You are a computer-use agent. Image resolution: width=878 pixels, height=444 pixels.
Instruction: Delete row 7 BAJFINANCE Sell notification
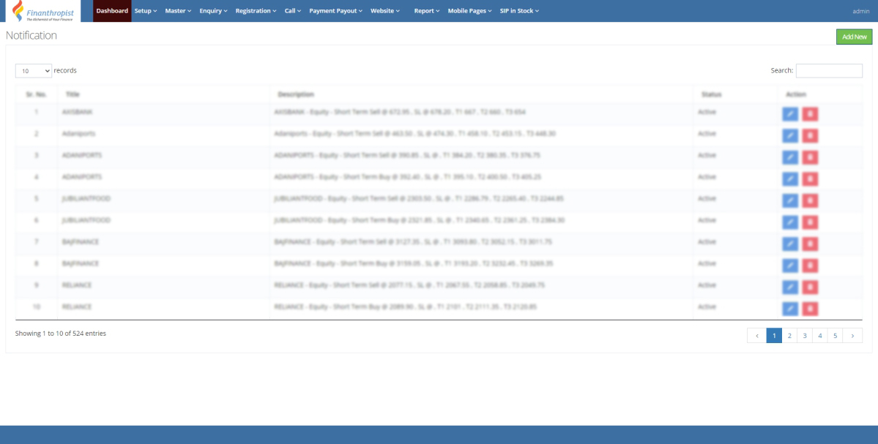[x=810, y=244]
